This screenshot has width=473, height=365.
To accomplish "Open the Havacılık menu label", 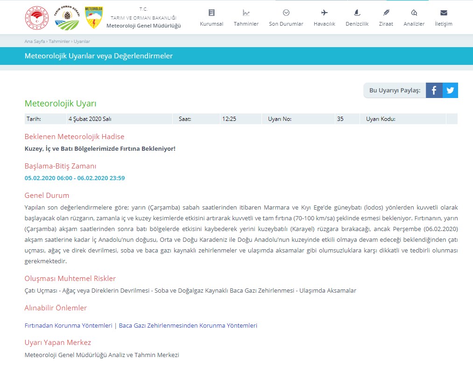I will click(x=325, y=24).
